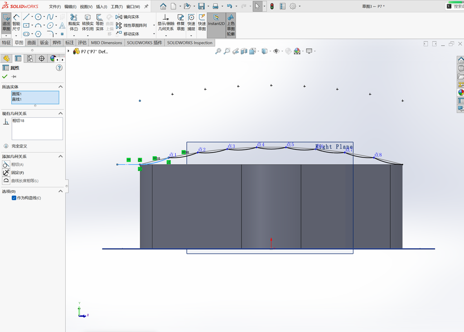Open the Insert (插入) menu
This screenshot has height=332, width=464.
coord(101,6)
